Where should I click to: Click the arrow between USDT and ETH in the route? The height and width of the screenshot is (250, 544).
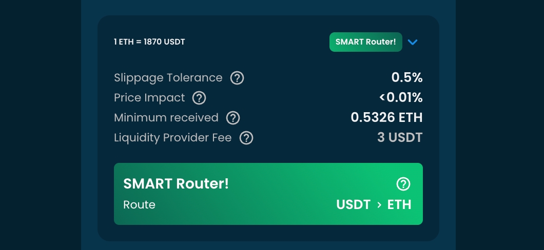(x=379, y=205)
